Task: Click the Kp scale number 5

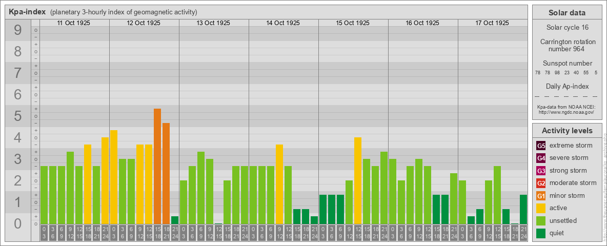Action: 18,116
